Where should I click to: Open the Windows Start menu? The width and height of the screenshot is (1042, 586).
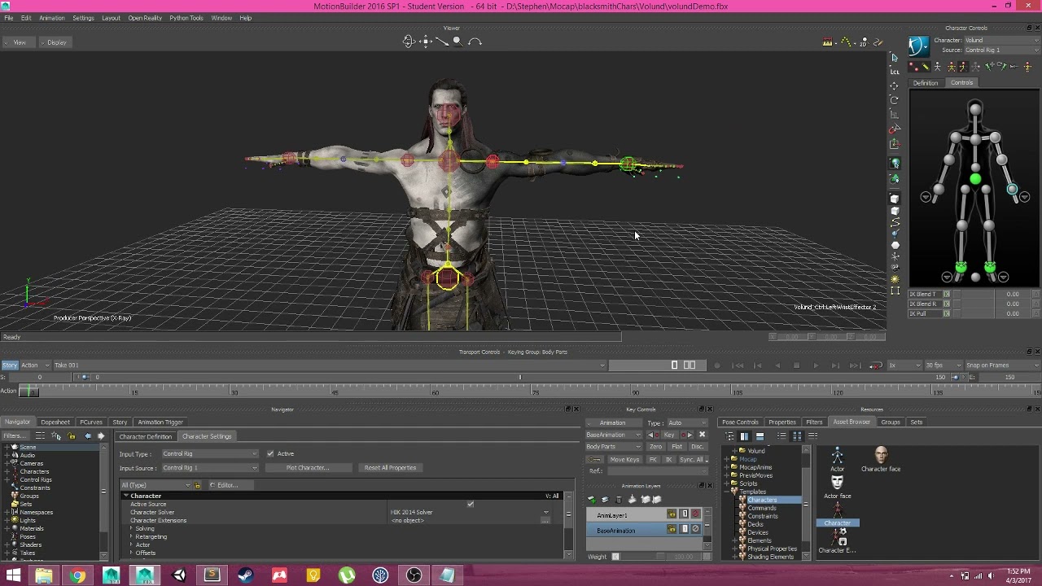pyautogui.click(x=13, y=576)
